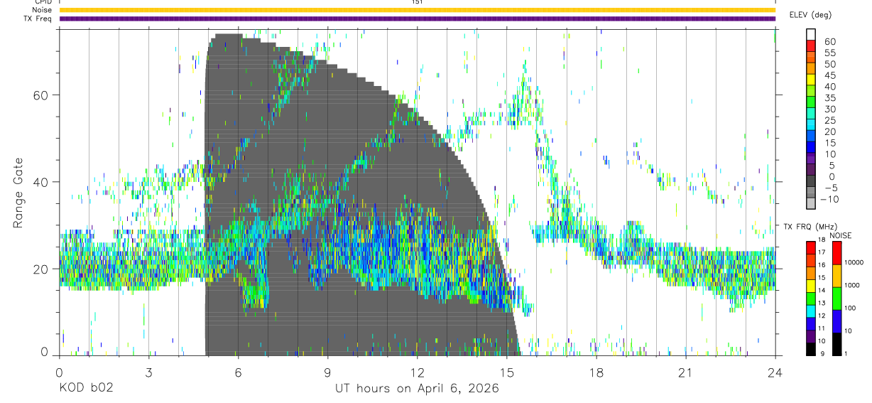
Task: Click the white top swatch of the ELEV color bar
Action: [811, 34]
